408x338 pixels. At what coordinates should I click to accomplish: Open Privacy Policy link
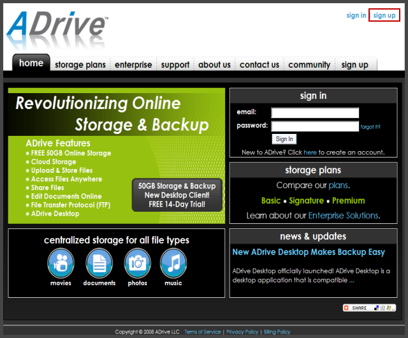click(x=242, y=332)
